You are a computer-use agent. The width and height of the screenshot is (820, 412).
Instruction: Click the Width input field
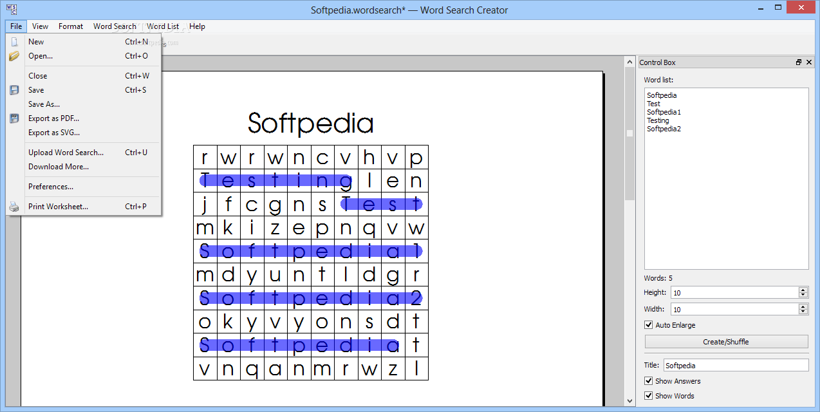pyautogui.click(x=734, y=309)
